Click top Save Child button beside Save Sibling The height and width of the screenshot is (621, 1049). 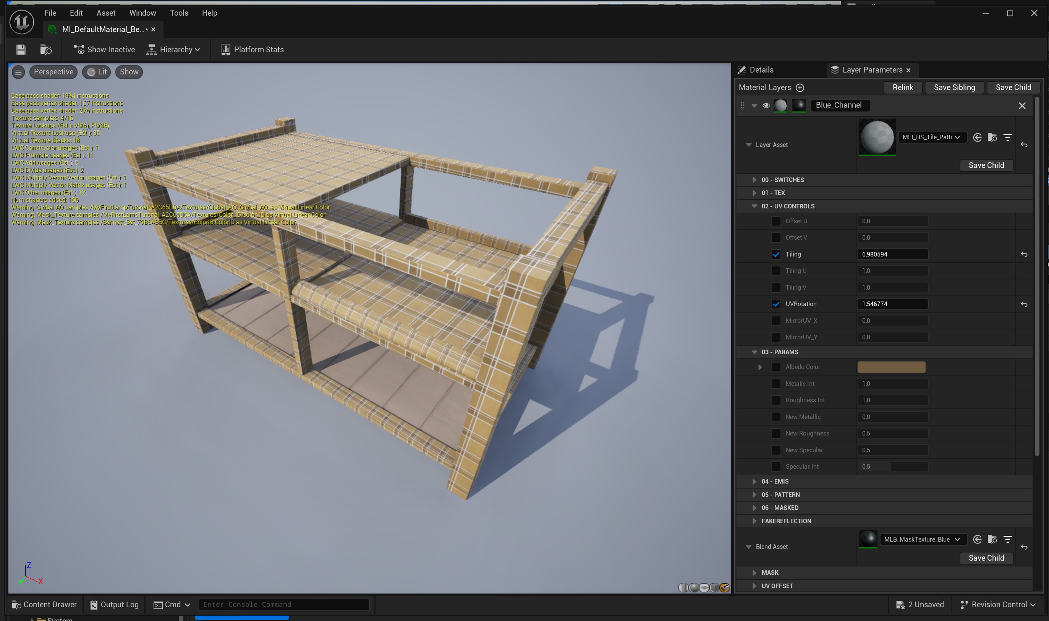(1013, 87)
